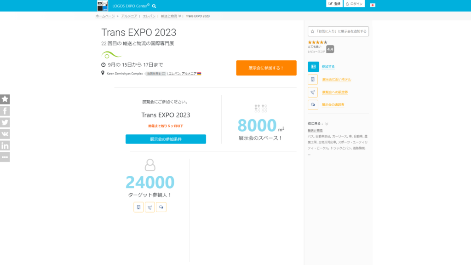
Task: Click hotel icon under visitor count
Action: 138,207
